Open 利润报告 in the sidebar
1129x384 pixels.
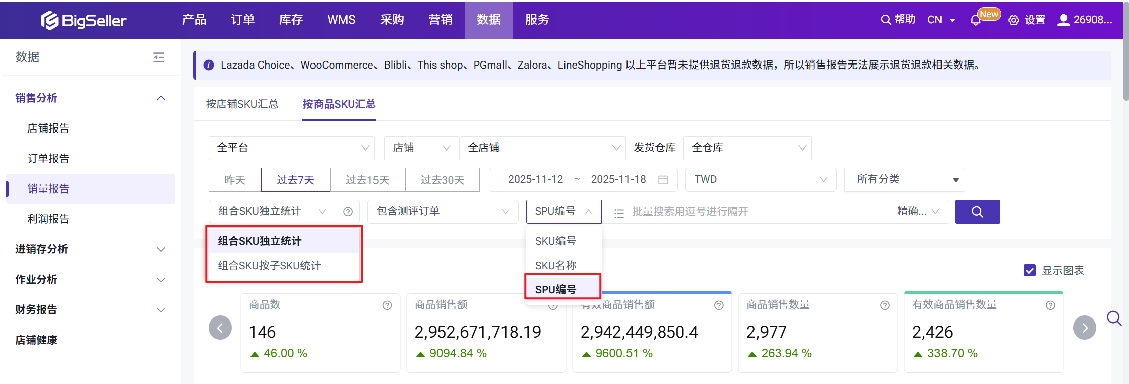[48, 219]
